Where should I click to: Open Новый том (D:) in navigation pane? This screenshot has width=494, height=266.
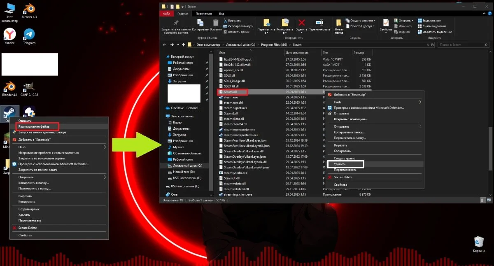[184, 172]
